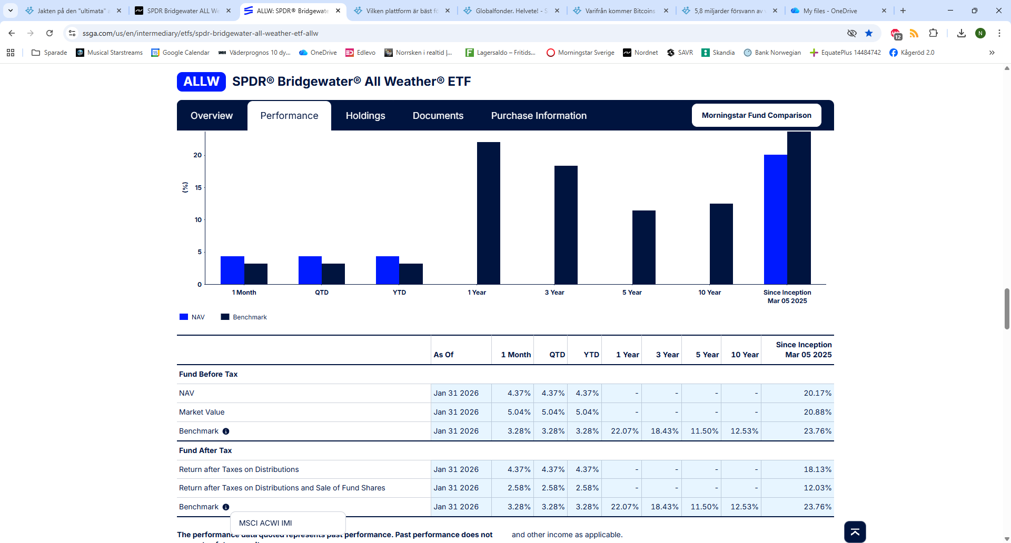Screen dimensions: 1011x543
Task: Toggle NAV series in chart legend
Action: coord(192,317)
